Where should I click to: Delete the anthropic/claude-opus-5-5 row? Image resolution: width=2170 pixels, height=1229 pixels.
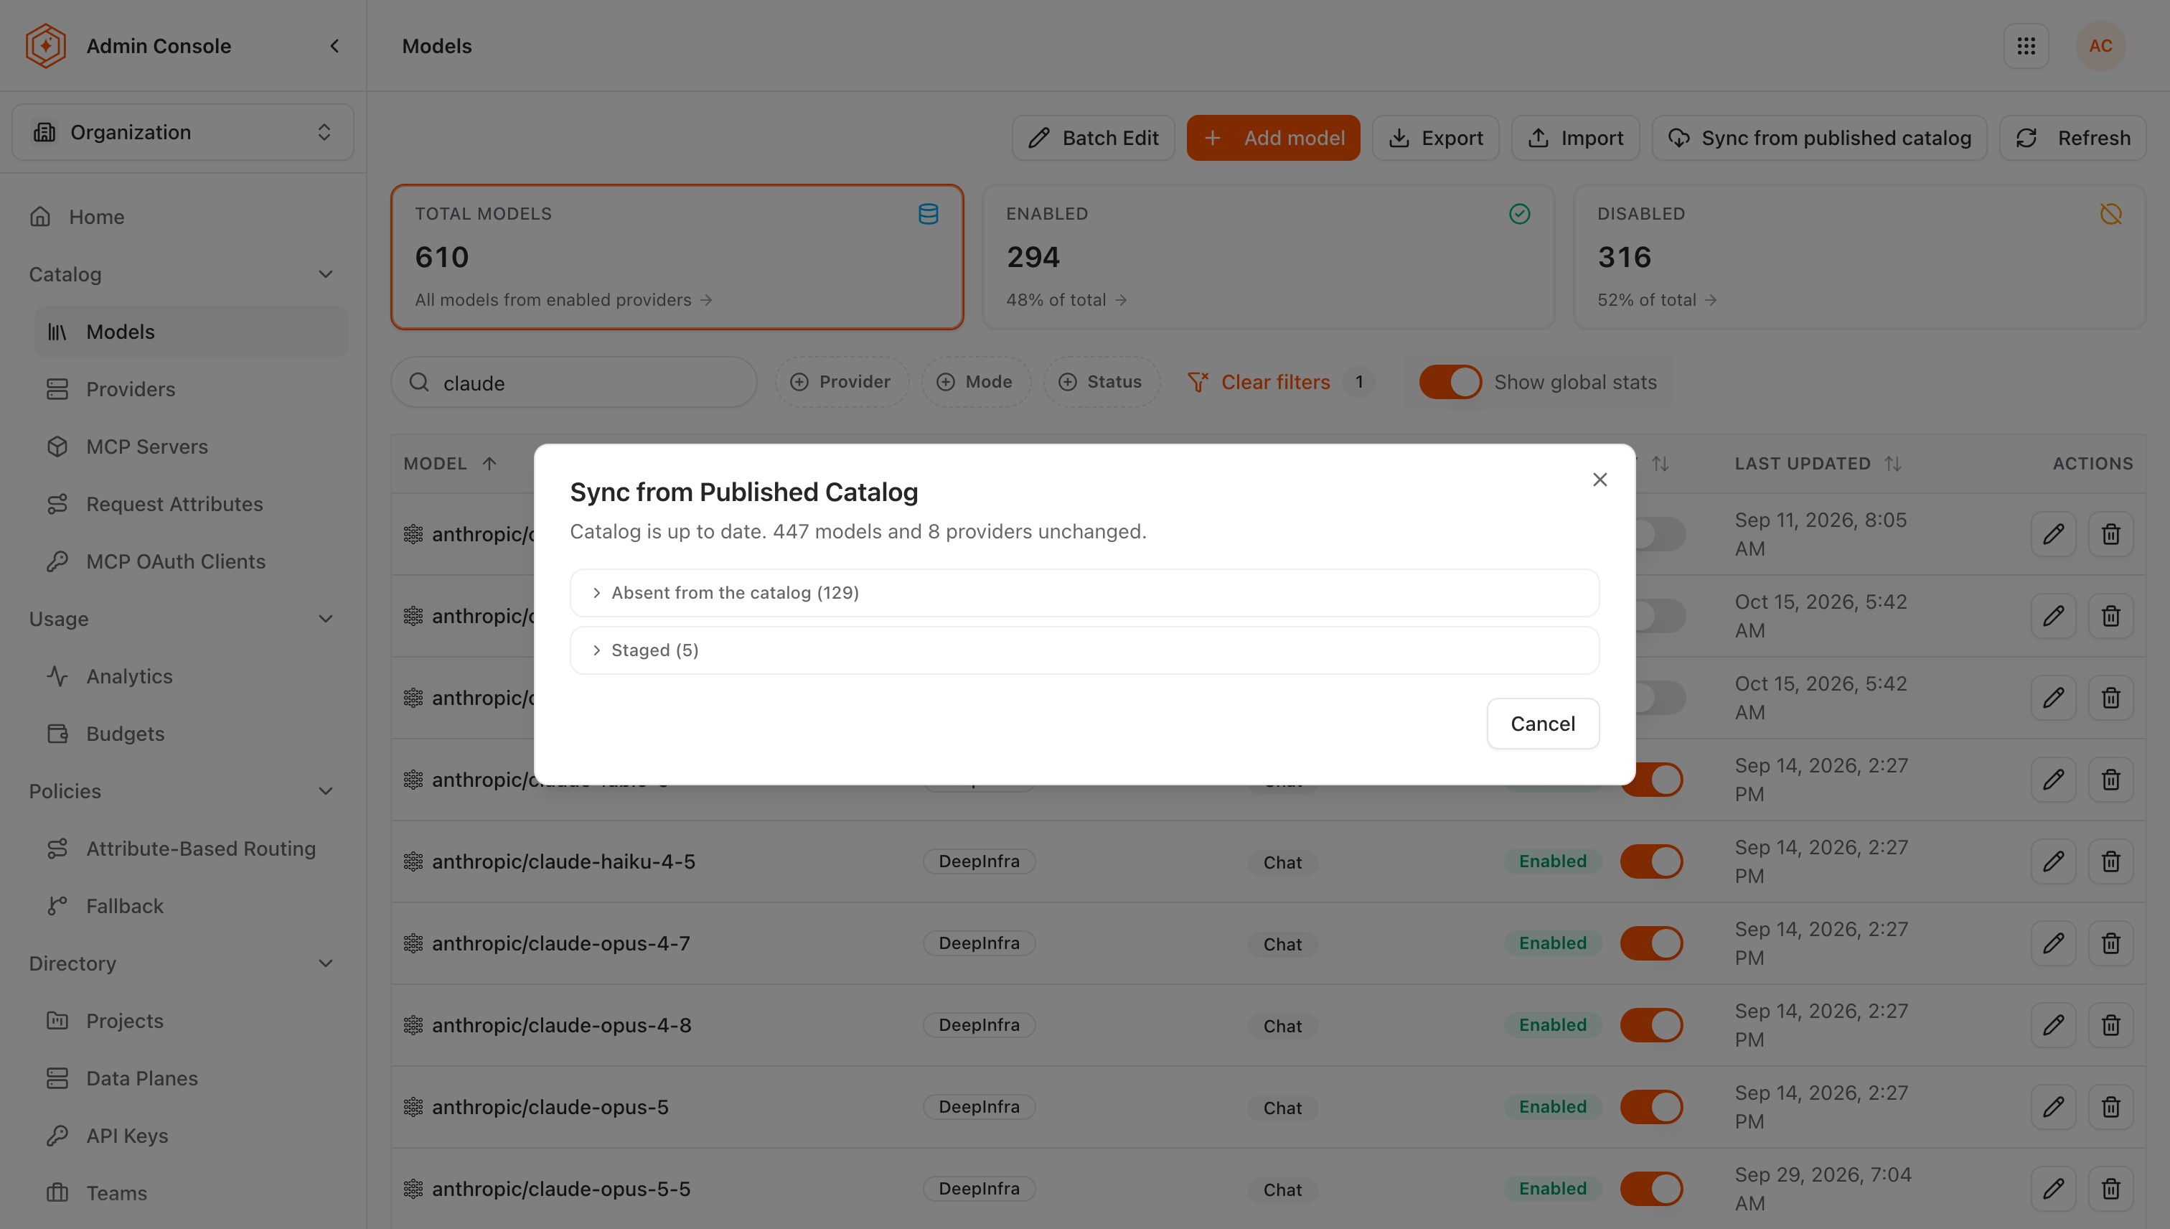click(2110, 1189)
